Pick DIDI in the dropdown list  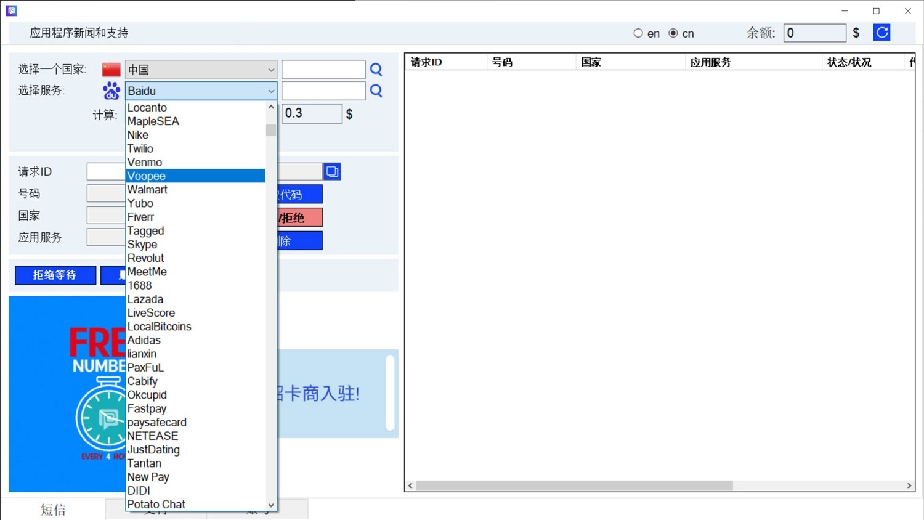click(195, 490)
